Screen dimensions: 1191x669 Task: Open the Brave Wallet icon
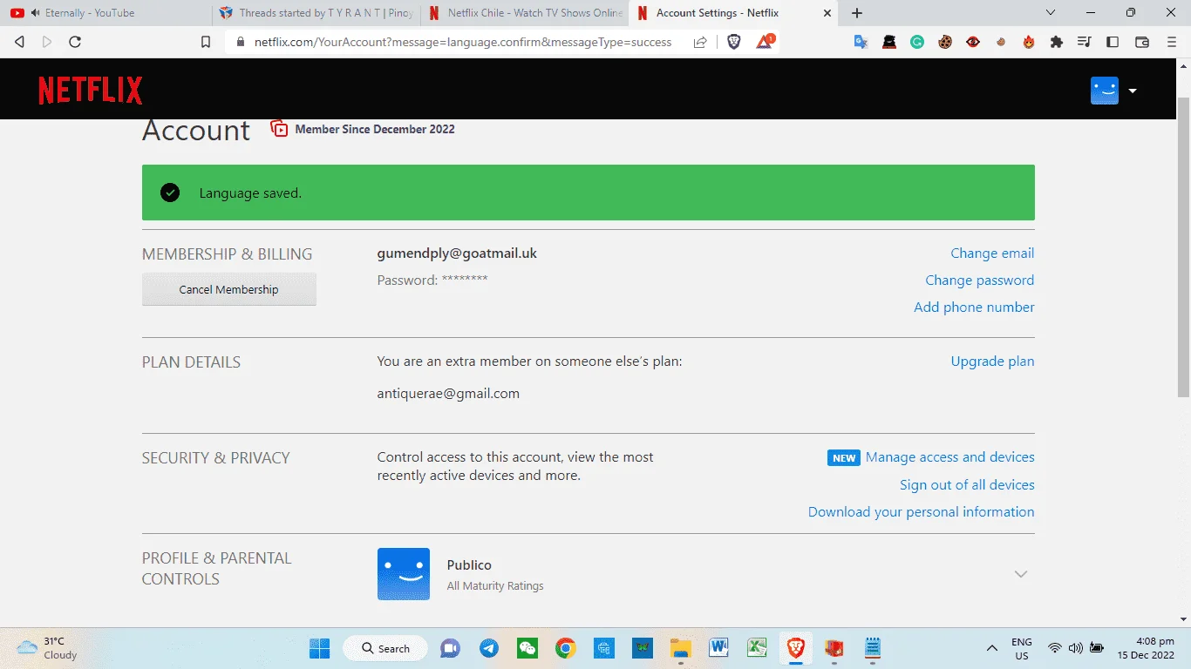click(1141, 42)
